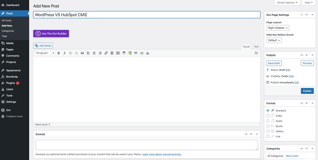Click the blue lock shaped toolbar icon
Screen dimensions: 318x160
(x=147, y=53)
